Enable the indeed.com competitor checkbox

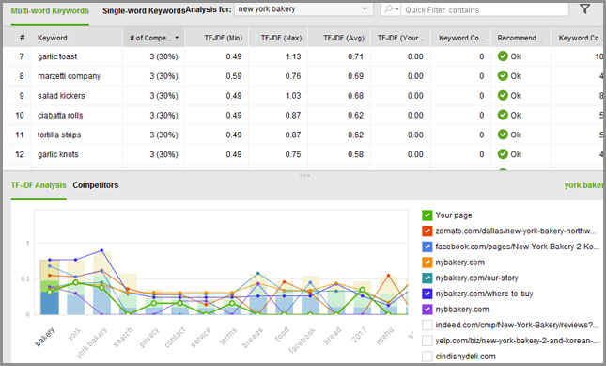pyautogui.click(x=427, y=325)
